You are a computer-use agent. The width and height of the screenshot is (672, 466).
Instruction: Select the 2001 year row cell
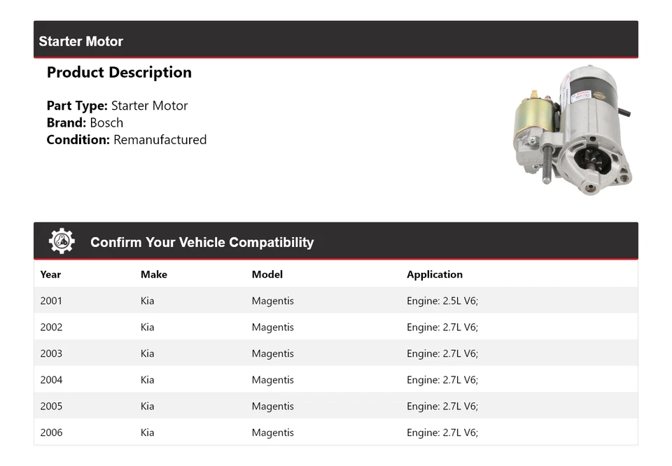[51, 301]
